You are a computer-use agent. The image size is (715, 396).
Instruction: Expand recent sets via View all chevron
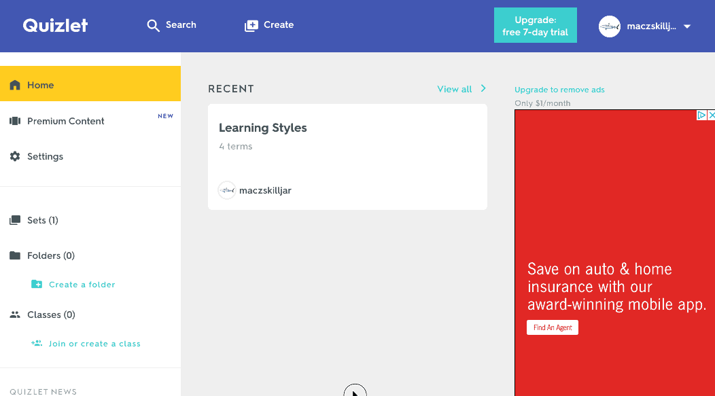[x=483, y=88]
